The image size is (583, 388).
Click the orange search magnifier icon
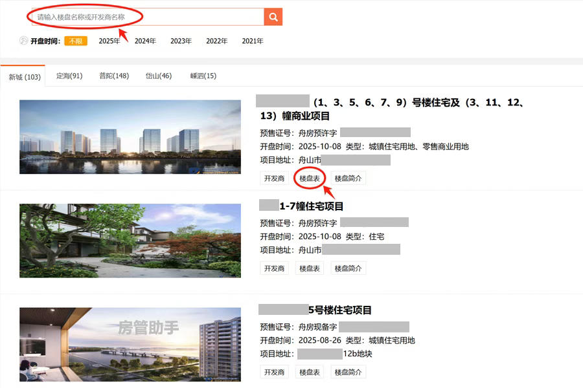[x=272, y=16]
